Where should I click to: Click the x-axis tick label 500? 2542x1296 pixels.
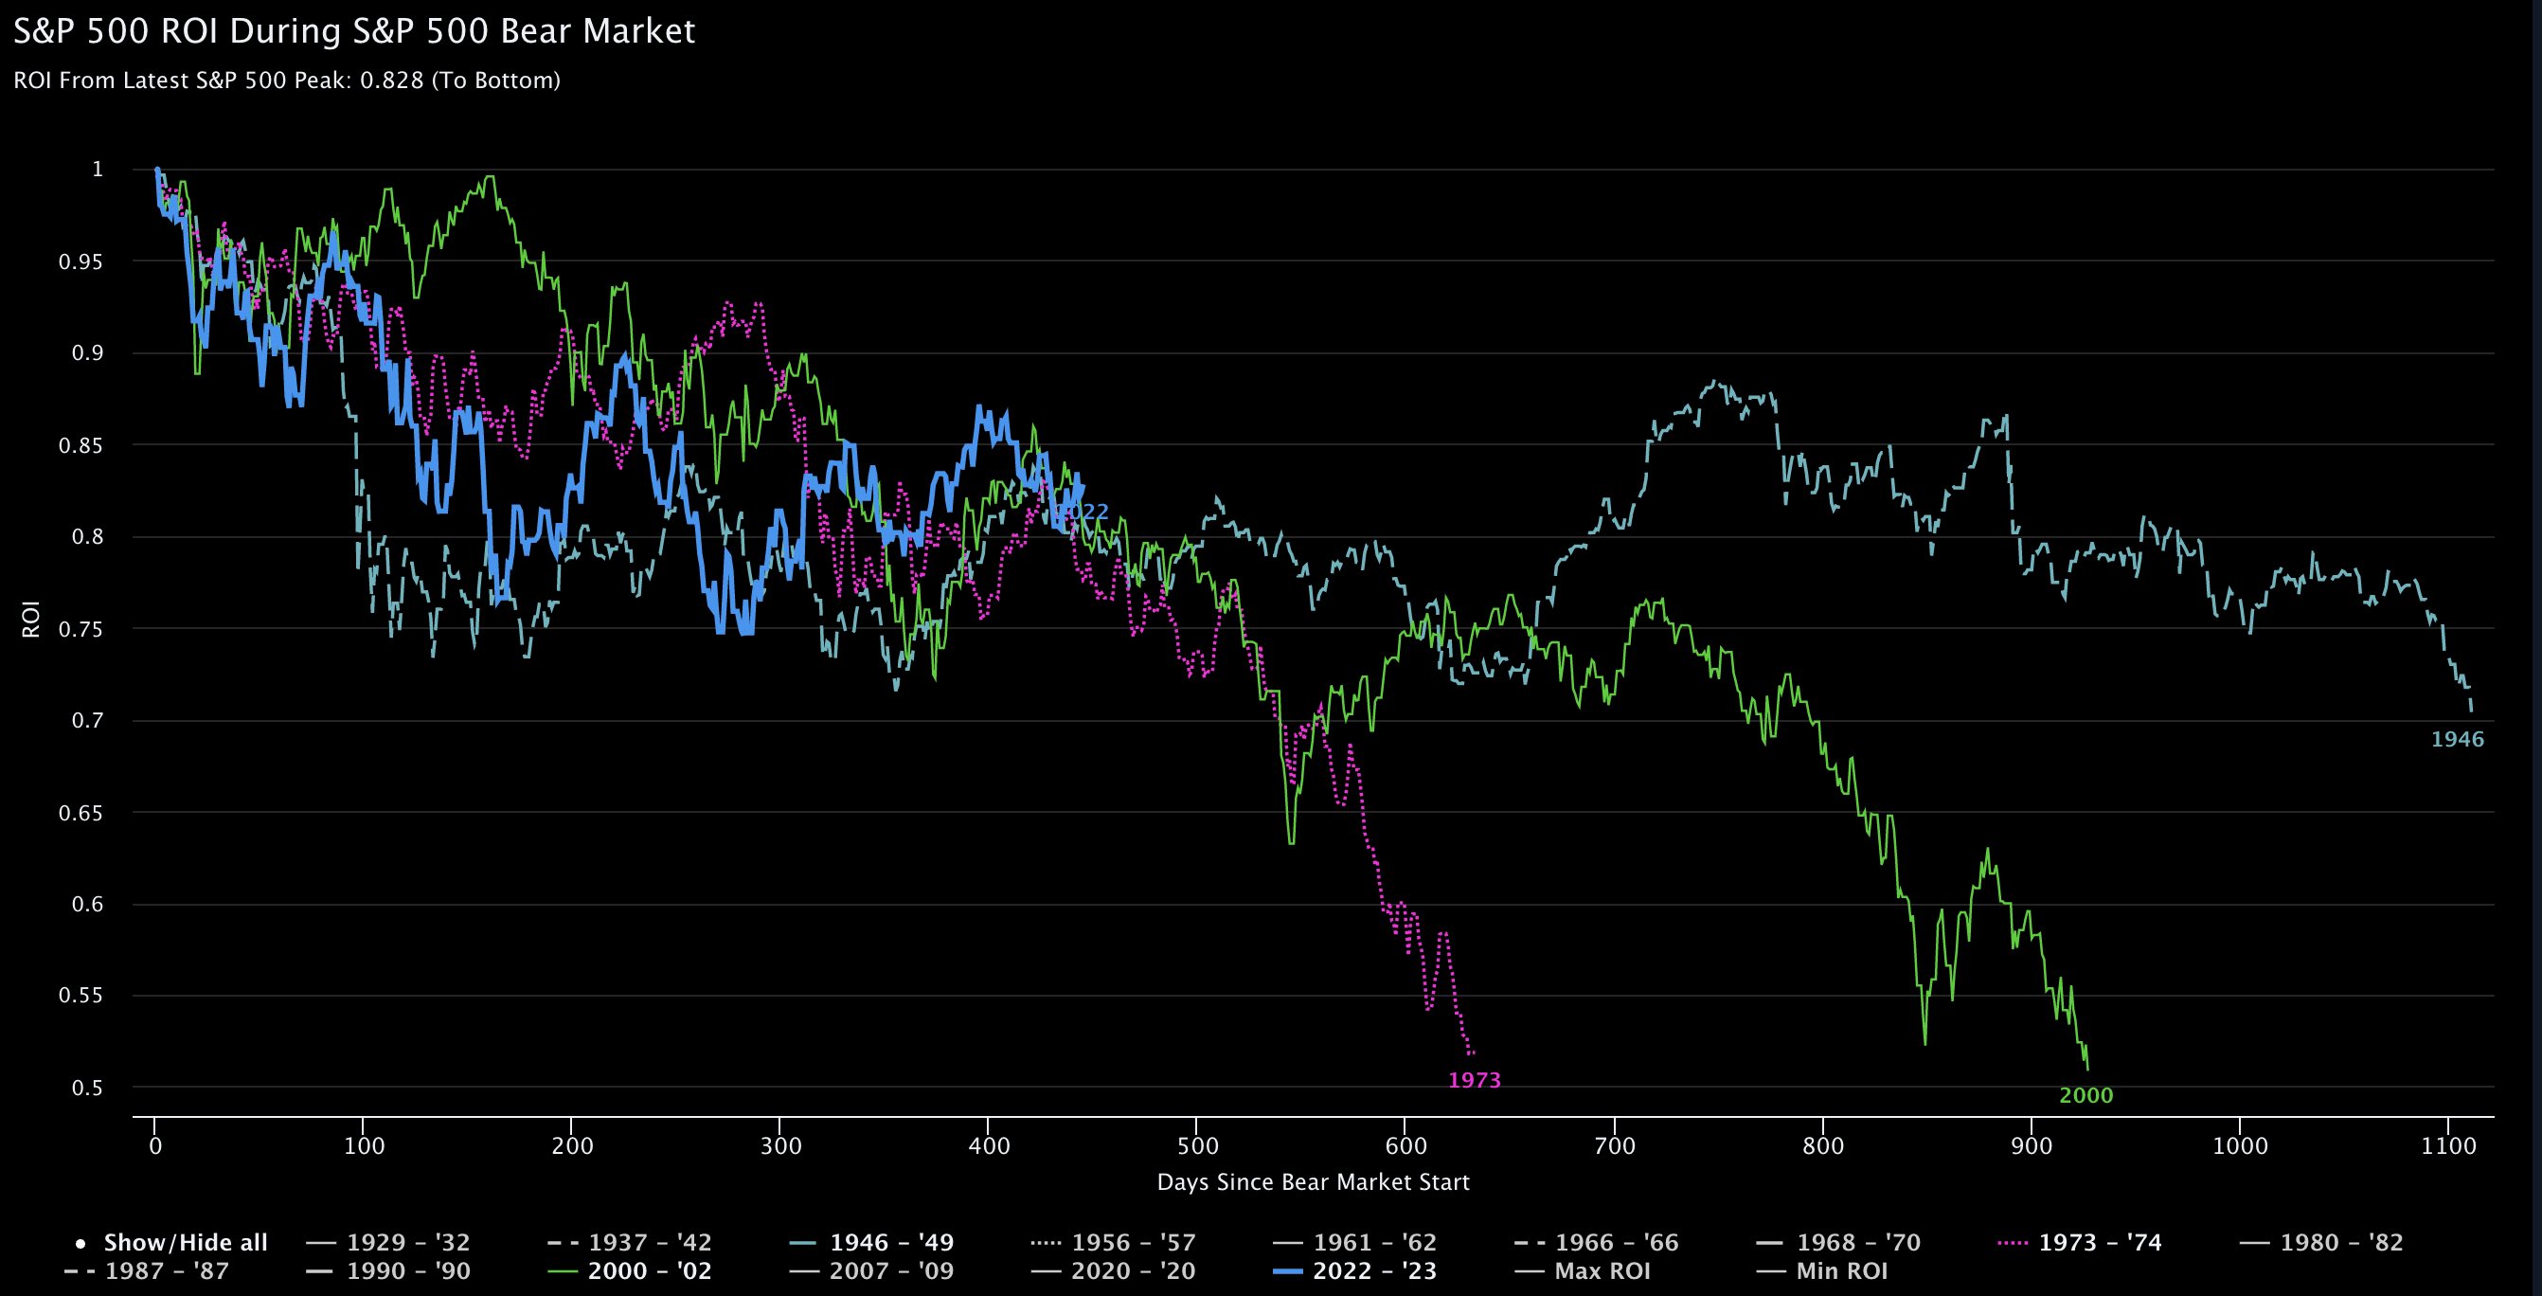click(x=1197, y=1148)
